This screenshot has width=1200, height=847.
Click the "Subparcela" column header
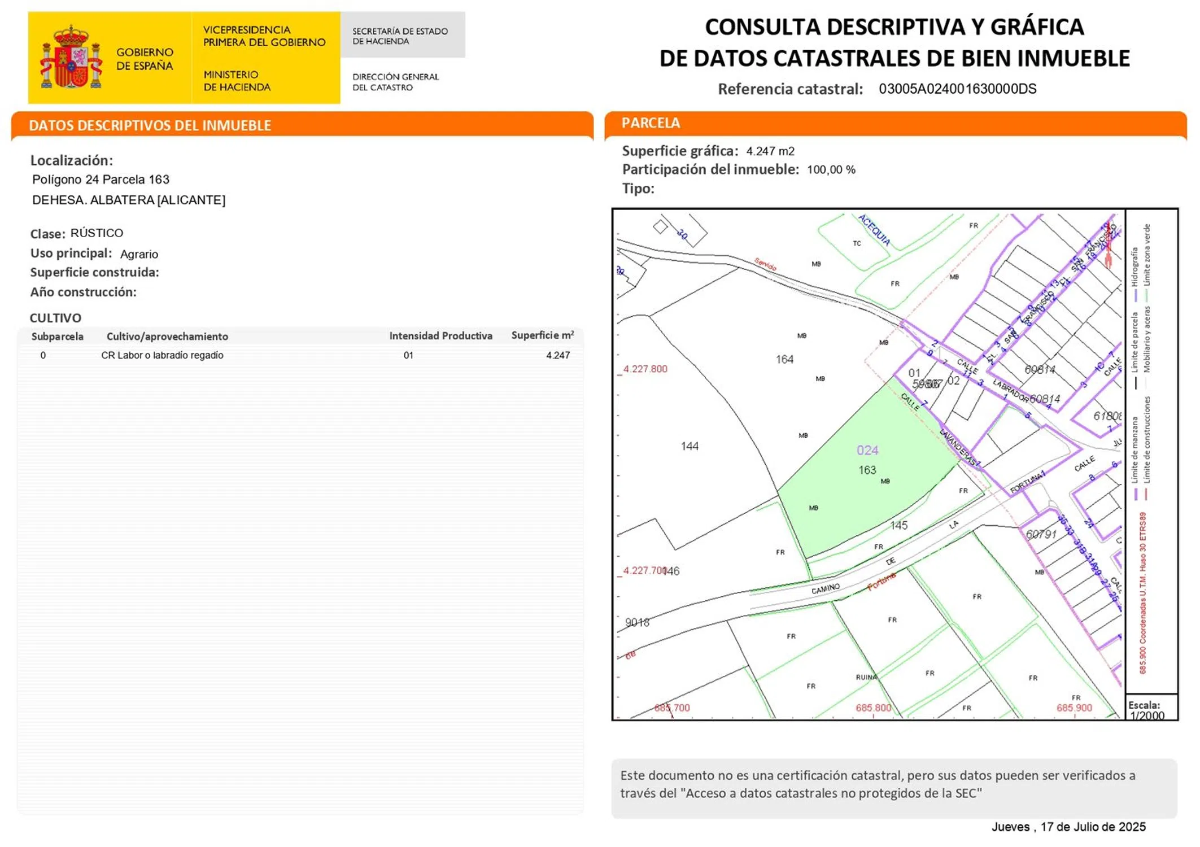click(x=57, y=337)
